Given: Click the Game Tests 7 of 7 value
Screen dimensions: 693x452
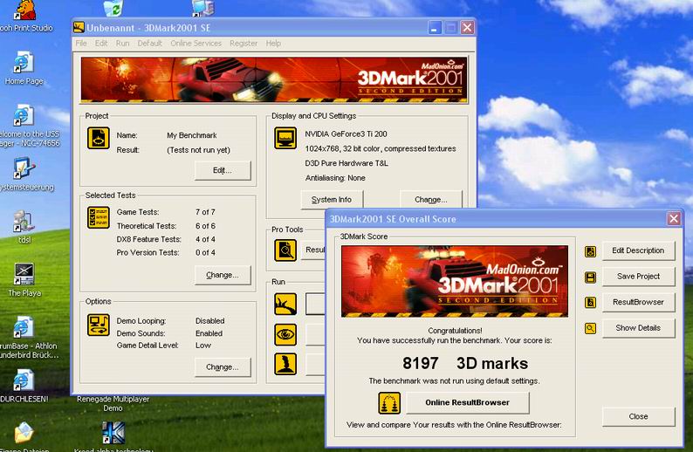Looking at the screenshot, I should [205, 212].
